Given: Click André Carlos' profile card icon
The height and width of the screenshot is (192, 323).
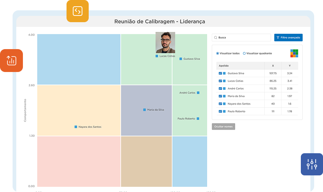Looking at the screenshot, I should tap(220, 89).
